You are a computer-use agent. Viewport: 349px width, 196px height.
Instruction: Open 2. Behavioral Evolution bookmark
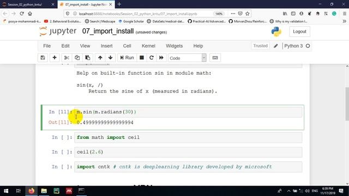63,21
